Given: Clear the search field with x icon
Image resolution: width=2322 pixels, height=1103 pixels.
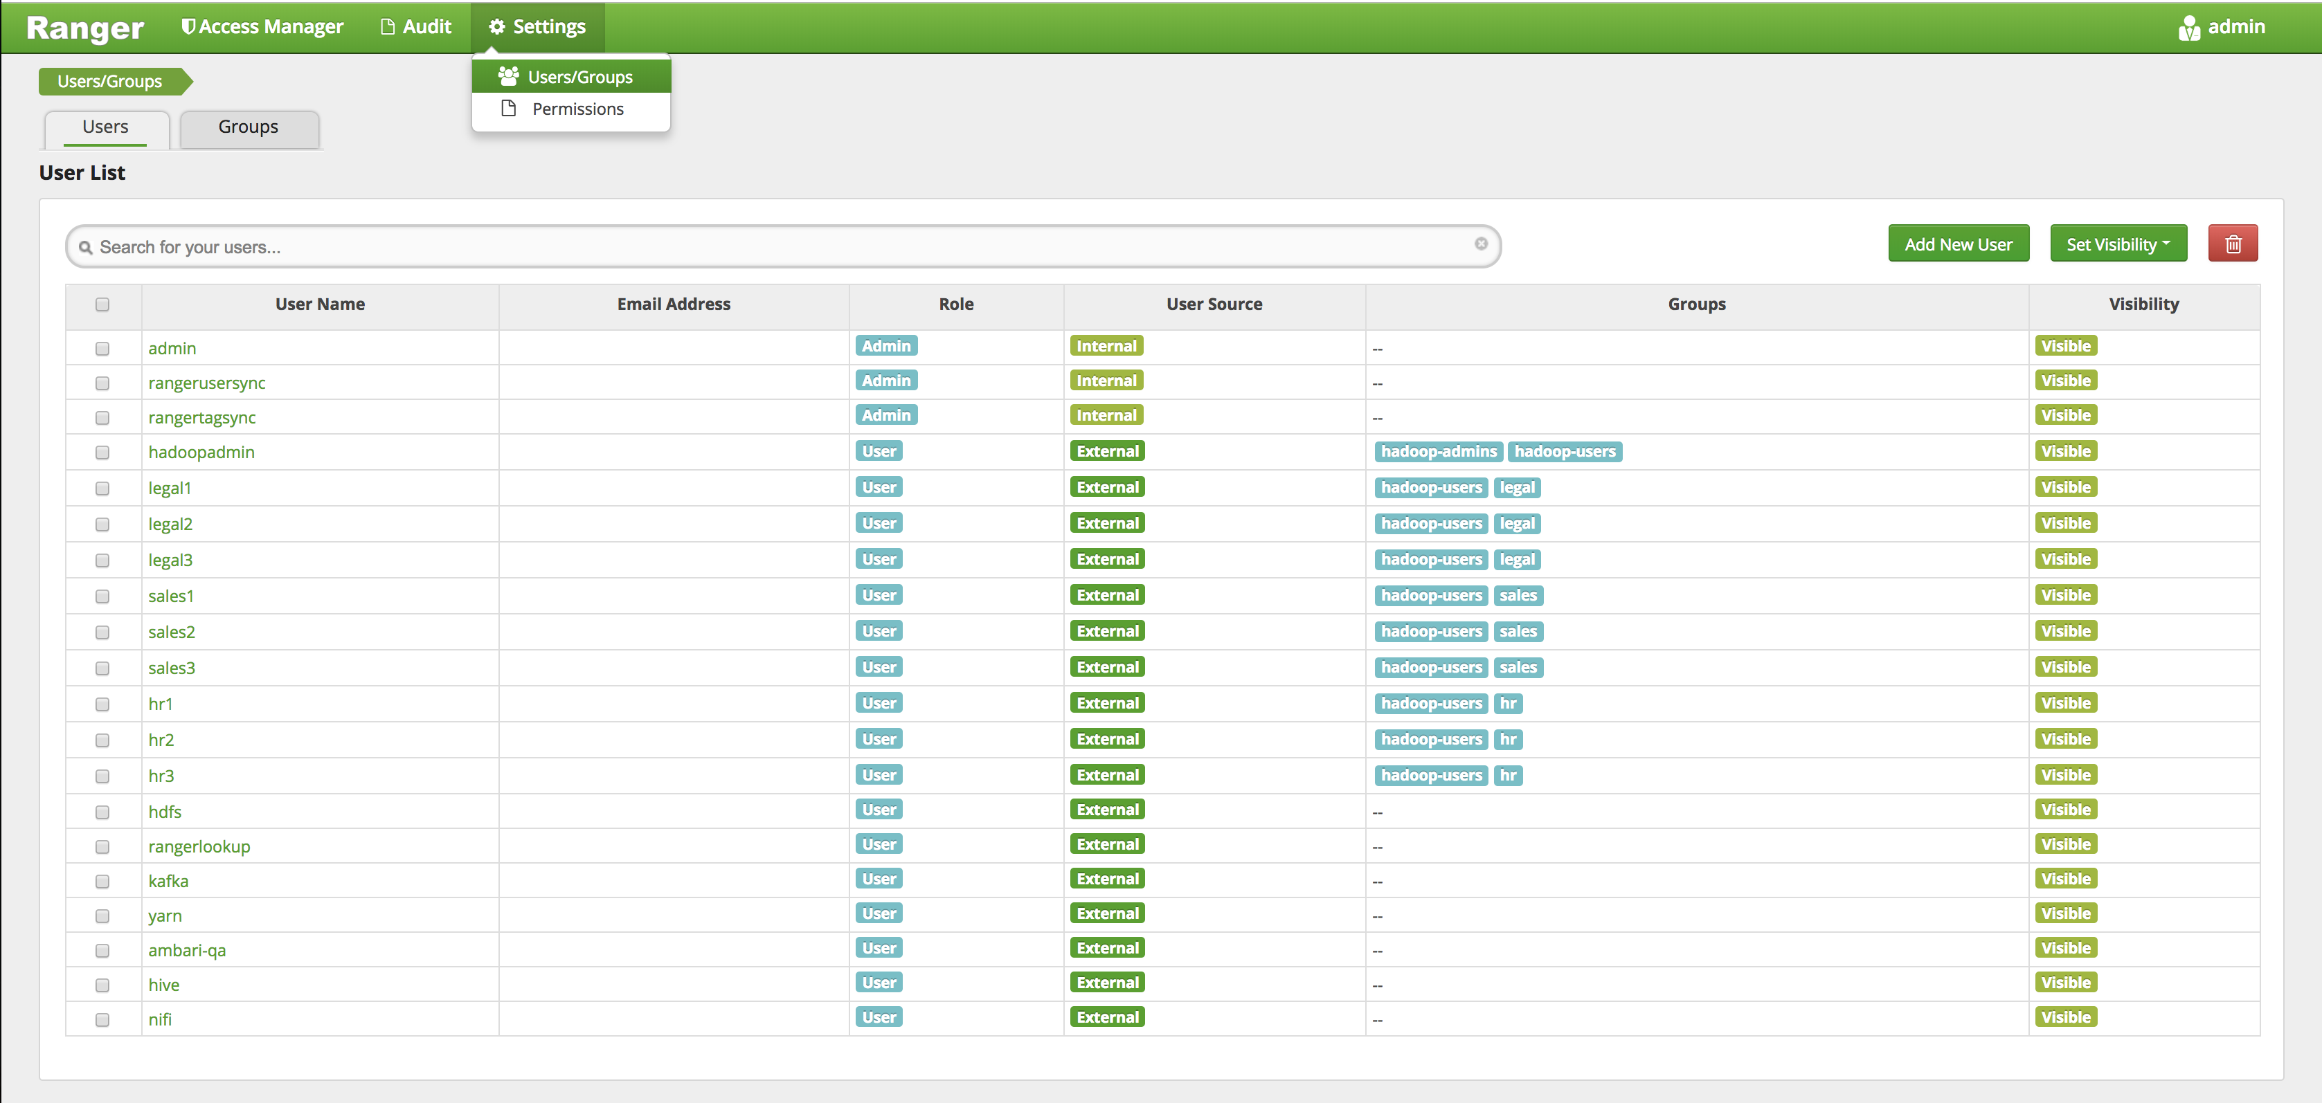Looking at the screenshot, I should (1481, 244).
